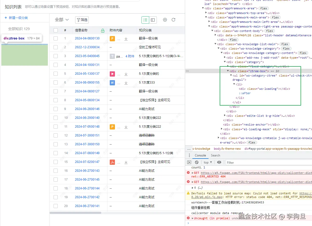Image resolution: width=312 pixels, height=226 pixels.
Task: Select body.fx-theme-new in the breadcrumb
Action: click(x=227, y=149)
